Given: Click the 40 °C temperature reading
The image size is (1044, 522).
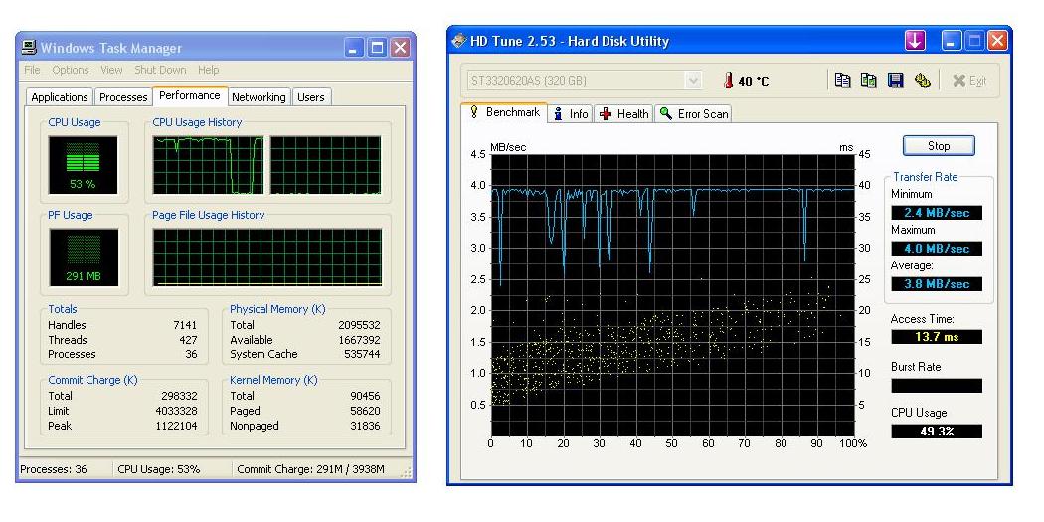Looking at the screenshot, I should (754, 82).
